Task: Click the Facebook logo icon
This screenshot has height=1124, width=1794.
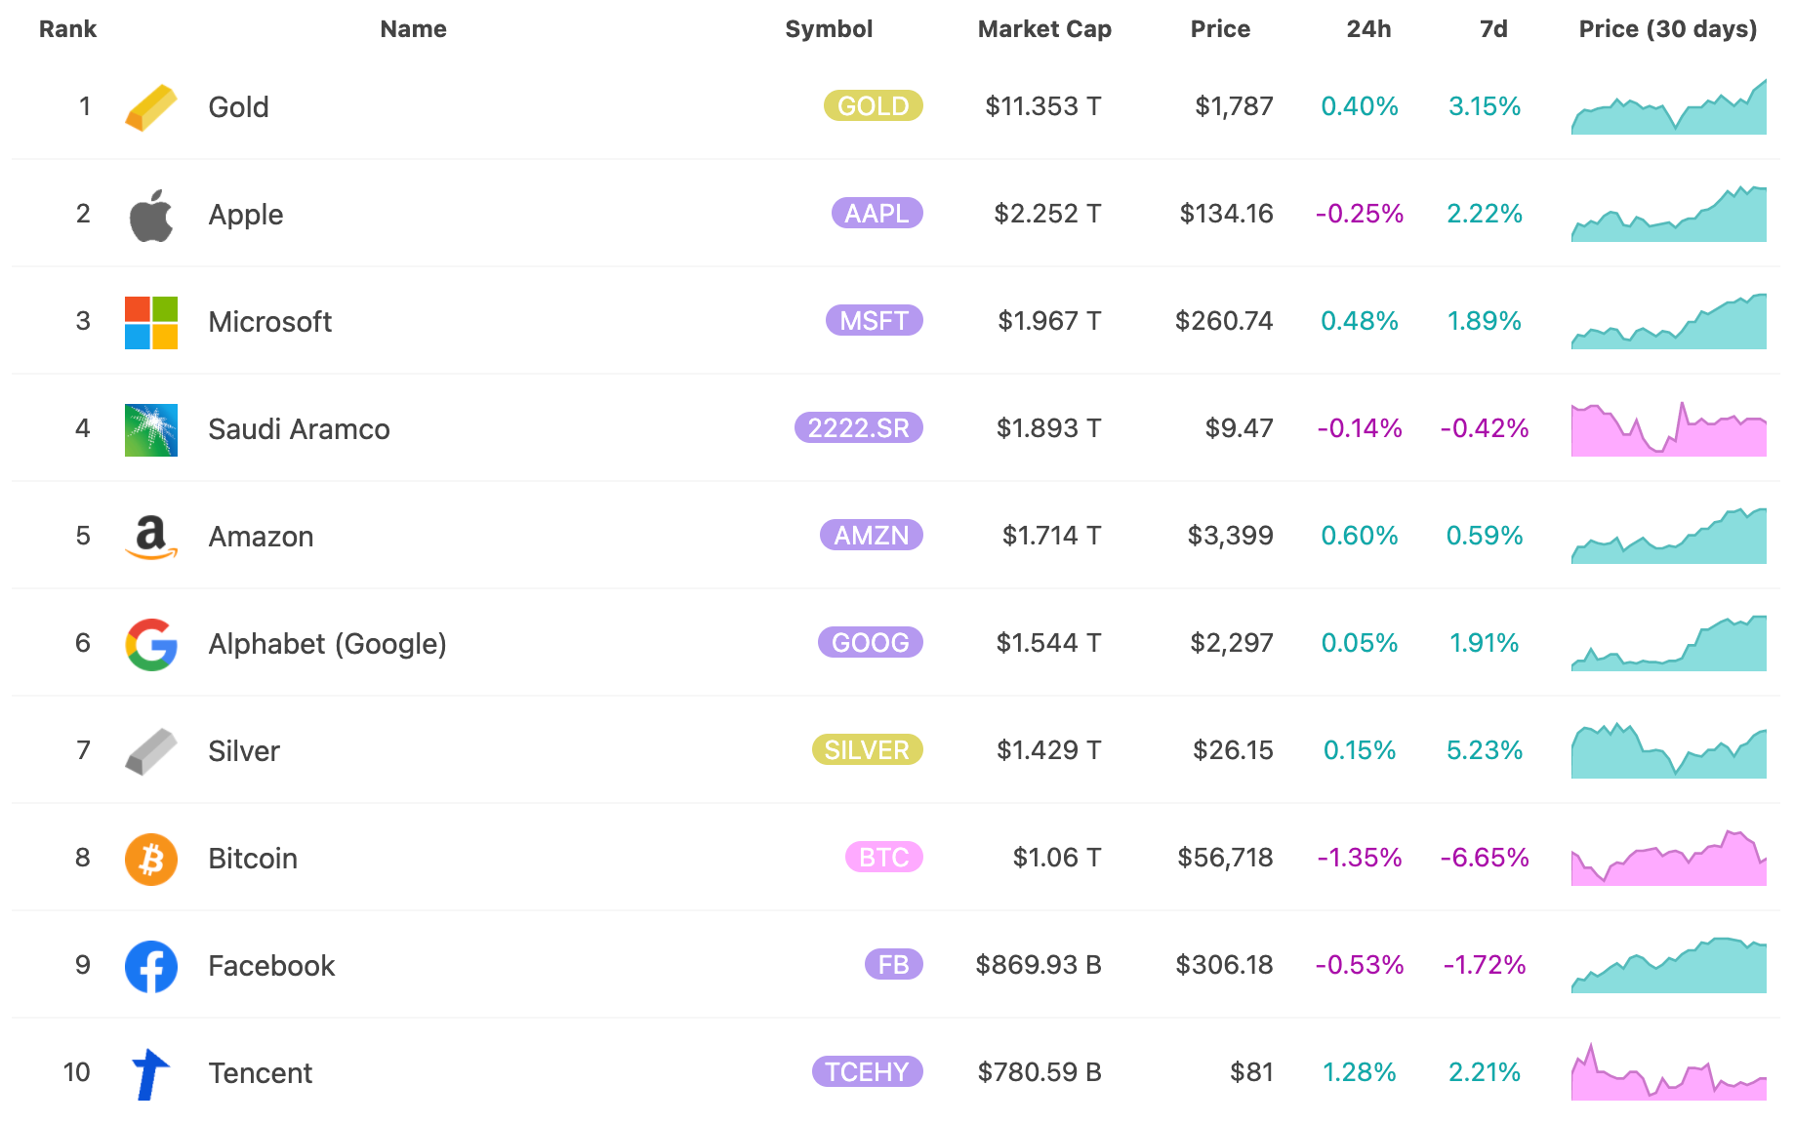Action: tap(150, 966)
